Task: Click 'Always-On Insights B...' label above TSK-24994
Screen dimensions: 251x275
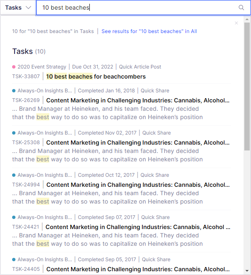Action: pyautogui.click(x=45, y=175)
